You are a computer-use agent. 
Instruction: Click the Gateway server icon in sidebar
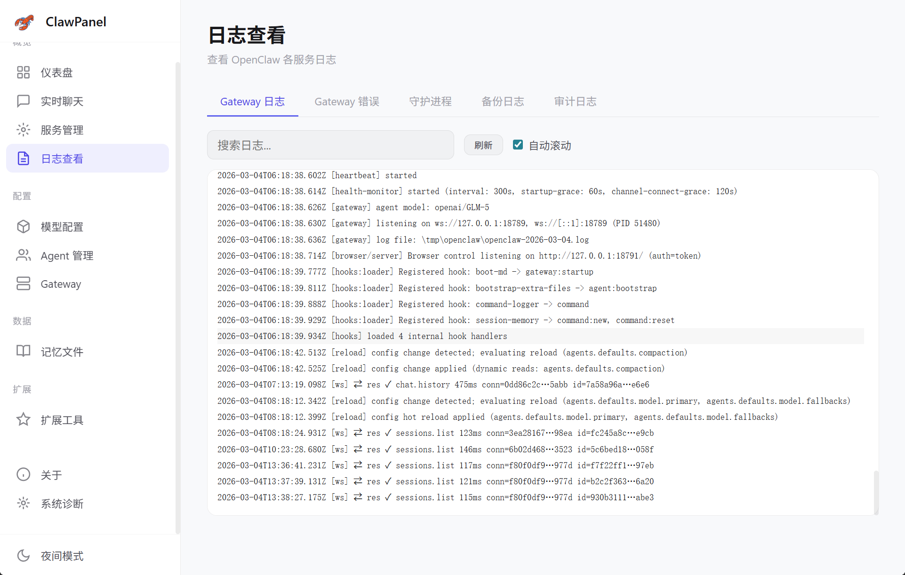pos(23,284)
